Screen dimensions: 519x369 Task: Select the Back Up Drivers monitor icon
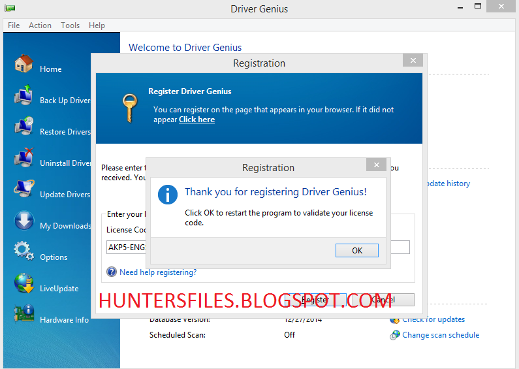[24, 95]
